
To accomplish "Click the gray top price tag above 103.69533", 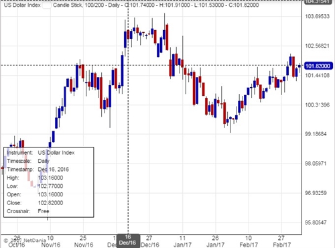I will coord(318,2).
